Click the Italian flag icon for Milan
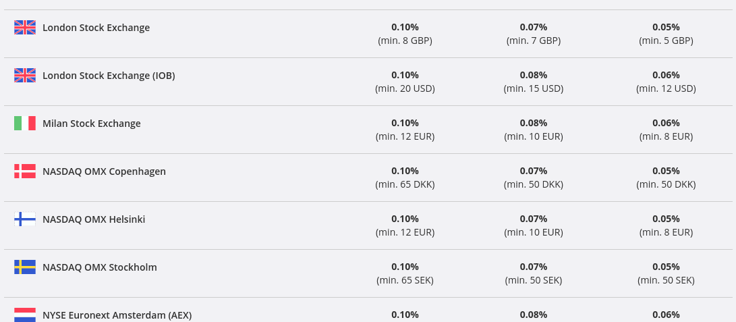The image size is (736, 322). (25, 123)
